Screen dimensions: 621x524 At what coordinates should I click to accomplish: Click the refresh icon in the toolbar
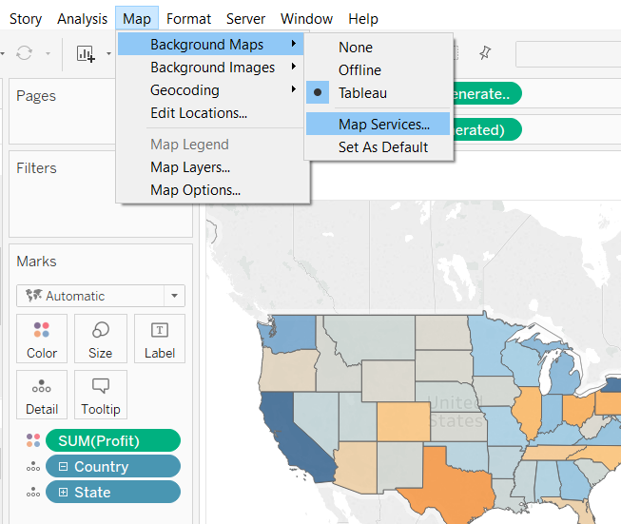25,54
